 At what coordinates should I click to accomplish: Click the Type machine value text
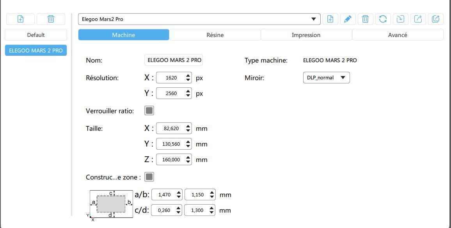point(330,60)
